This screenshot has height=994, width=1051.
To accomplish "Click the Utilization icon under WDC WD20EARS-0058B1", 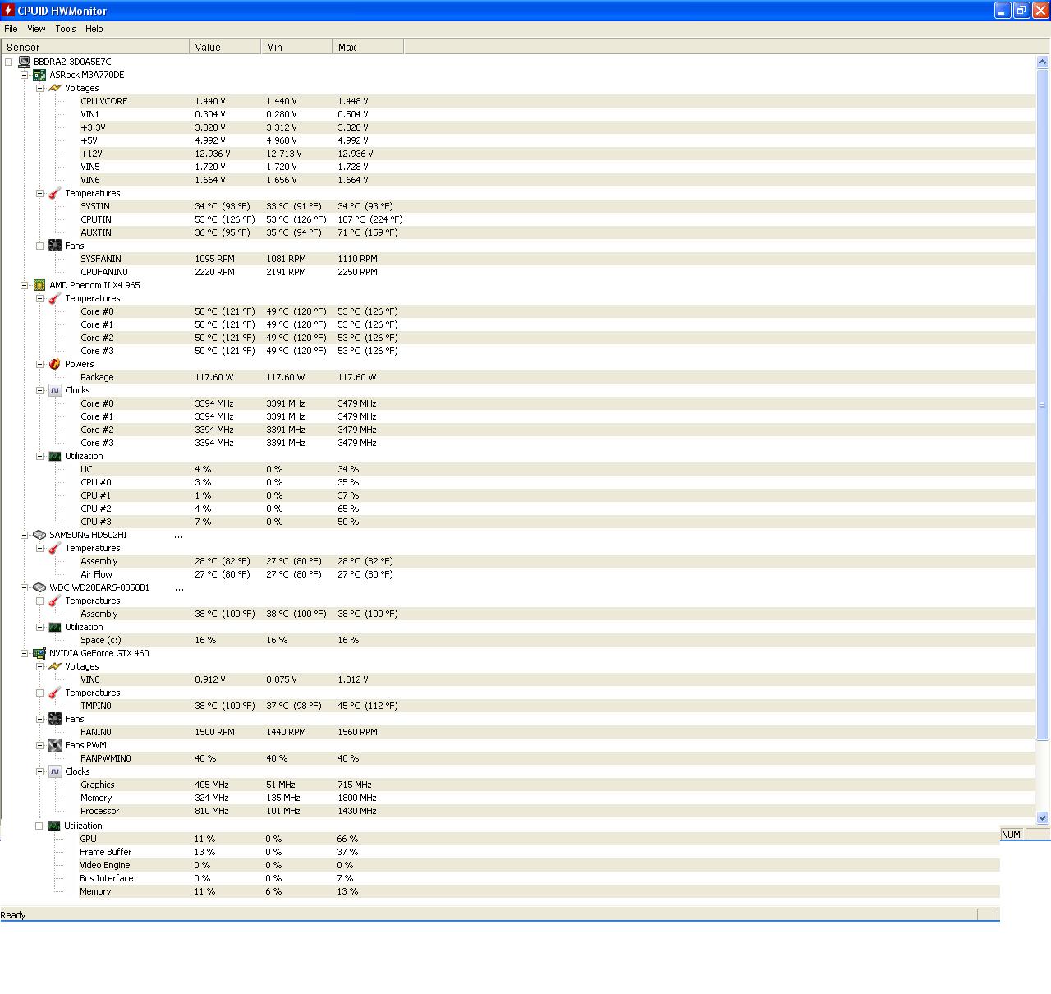I will coord(55,627).
